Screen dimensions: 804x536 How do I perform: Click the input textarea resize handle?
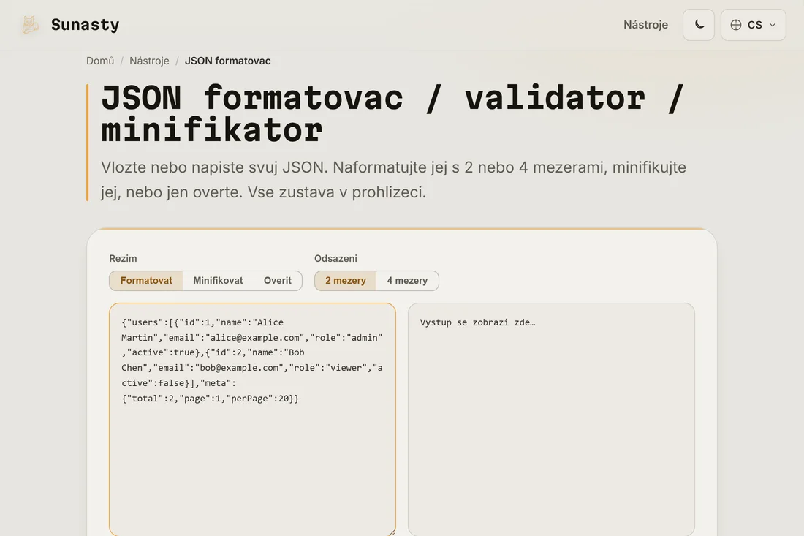coord(392,532)
